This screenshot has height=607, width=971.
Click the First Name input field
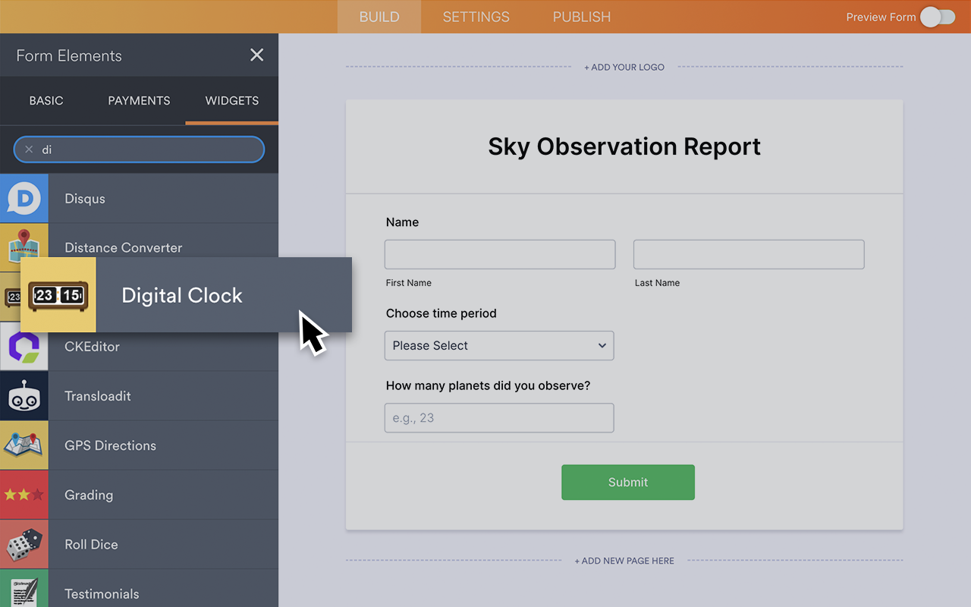(x=500, y=254)
